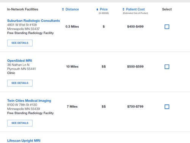Select Suburban Radiologic Consultants checkbox
The image size is (190, 143).
(x=167, y=27)
